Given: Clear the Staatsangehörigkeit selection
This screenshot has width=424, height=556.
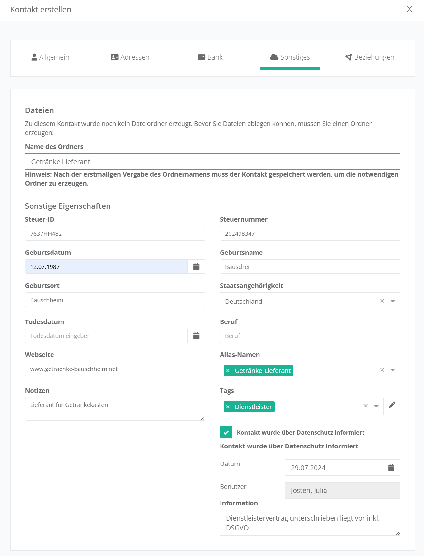Looking at the screenshot, I should [382, 301].
